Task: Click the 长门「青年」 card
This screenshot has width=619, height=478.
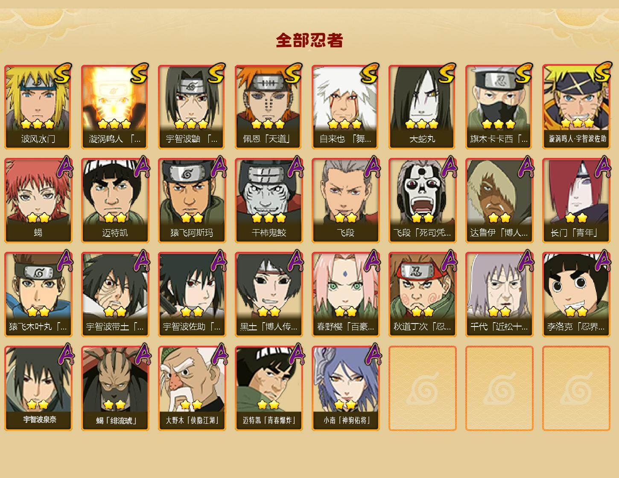Action: pos(576,201)
